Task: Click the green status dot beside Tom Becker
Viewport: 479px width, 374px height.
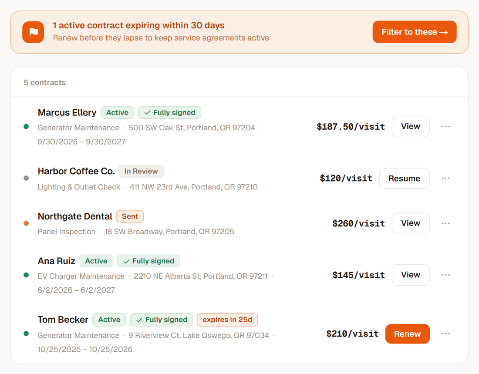Action: coord(26,334)
